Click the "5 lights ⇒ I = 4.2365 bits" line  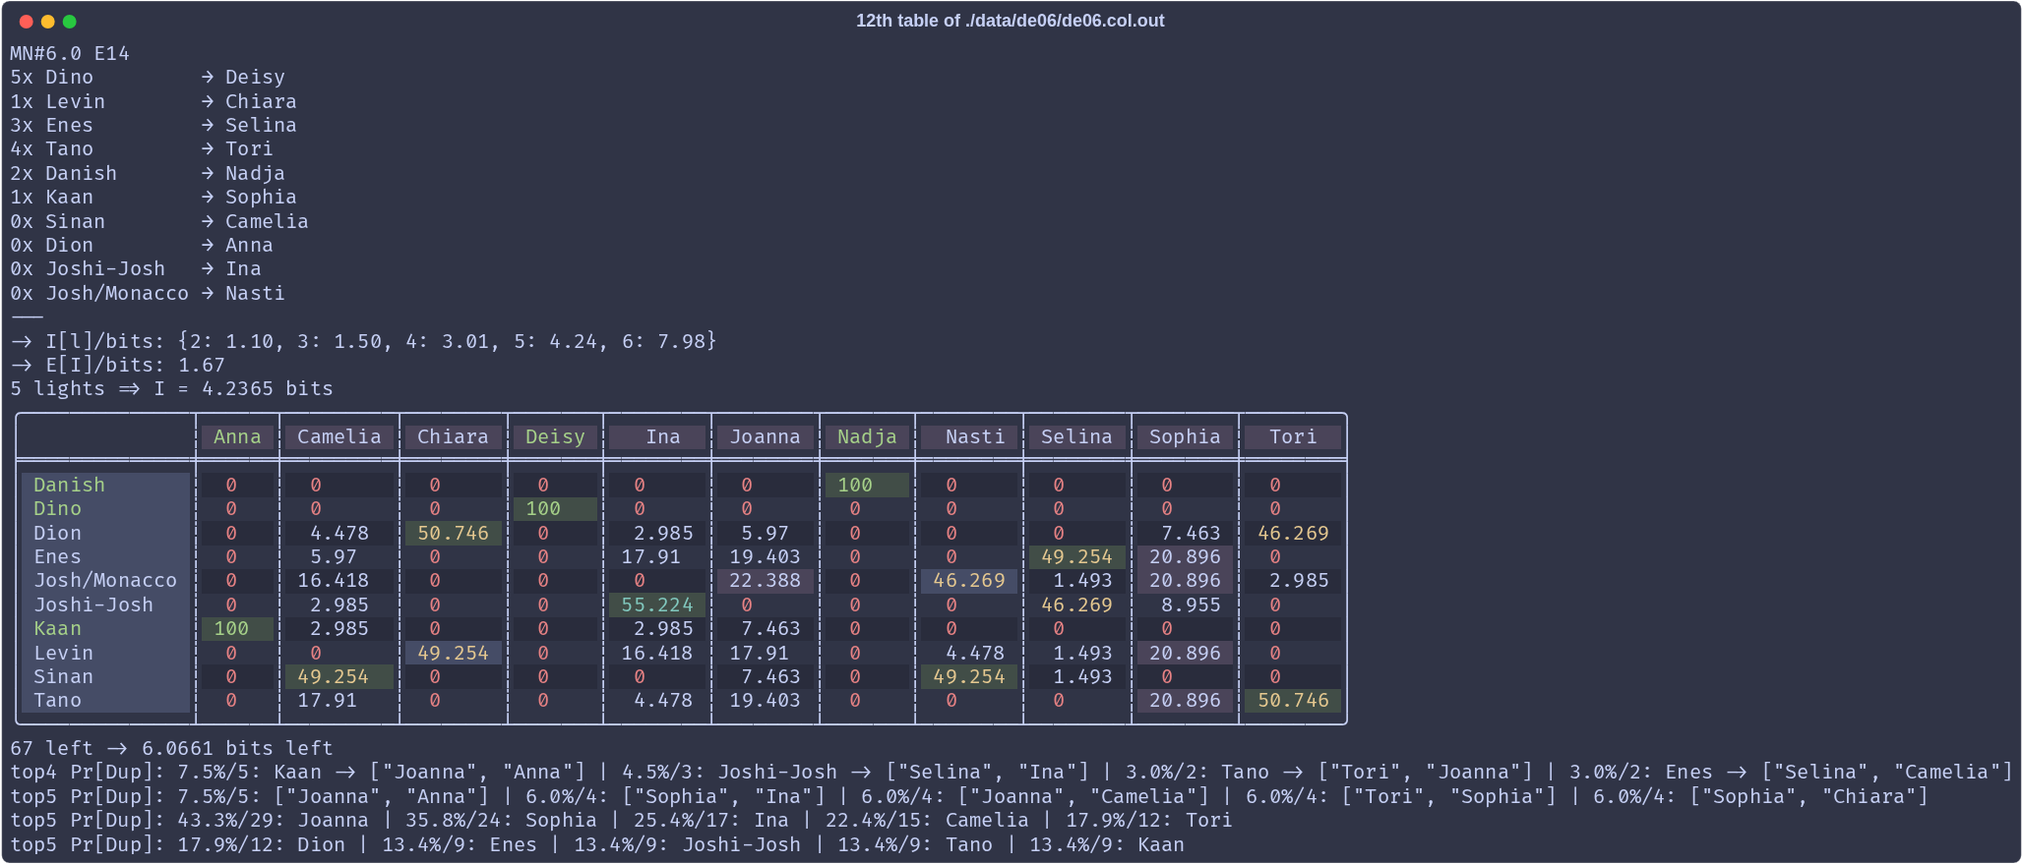172,389
